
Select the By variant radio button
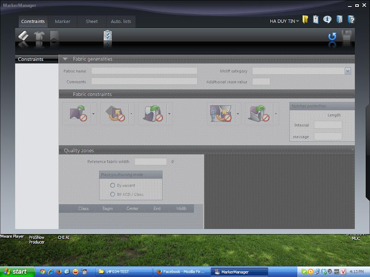tap(112, 186)
